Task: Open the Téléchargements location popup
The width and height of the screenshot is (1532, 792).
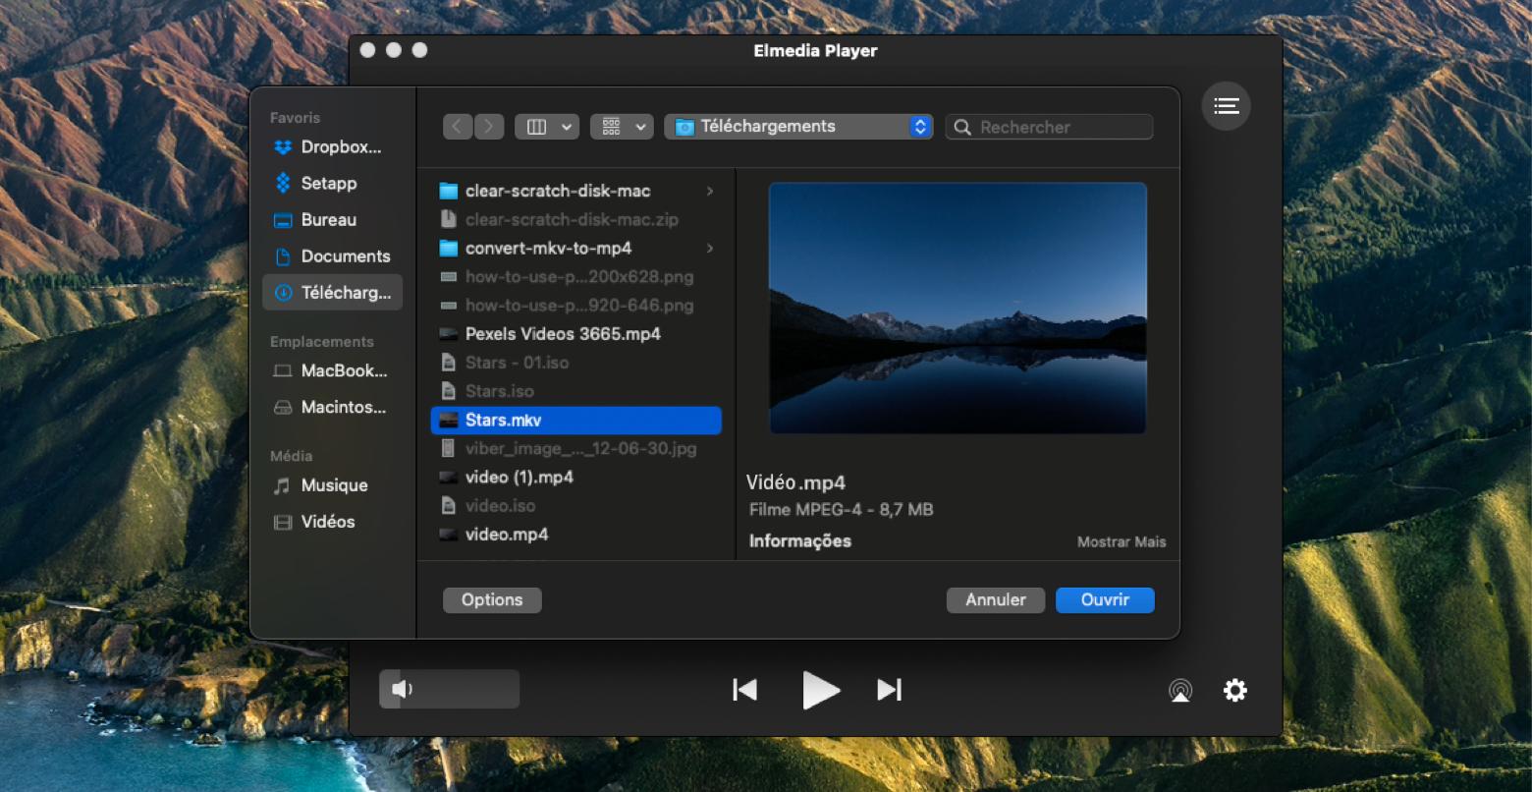Action: coord(798,127)
